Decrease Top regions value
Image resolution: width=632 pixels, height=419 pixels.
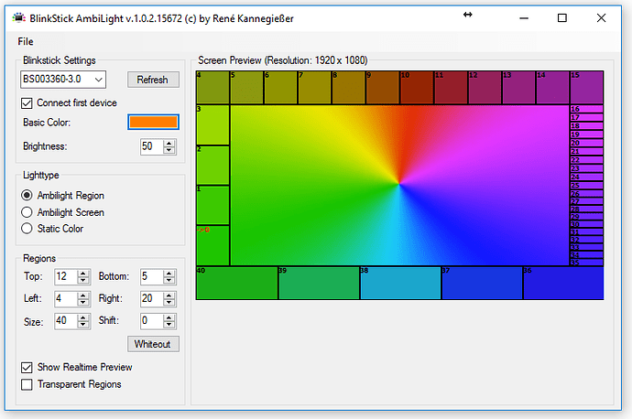(x=83, y=280)
